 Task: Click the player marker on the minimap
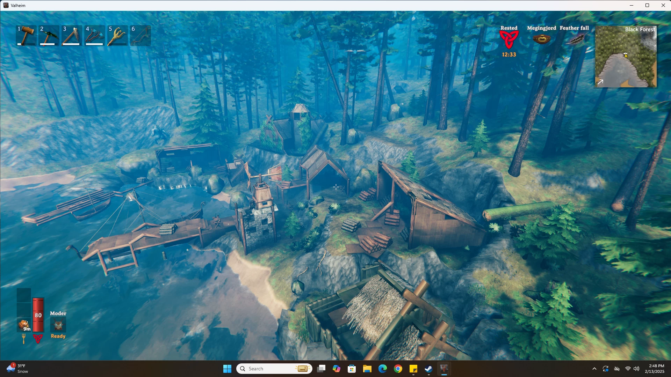click(x=626, y=55)
